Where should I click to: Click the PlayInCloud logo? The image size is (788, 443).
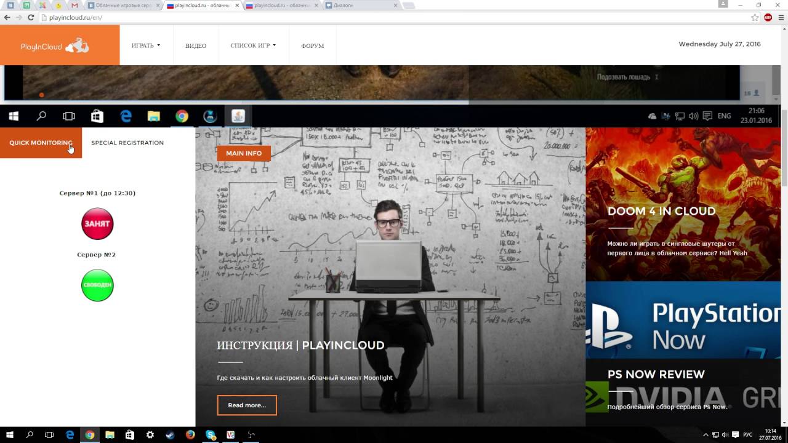click(54, 46)
